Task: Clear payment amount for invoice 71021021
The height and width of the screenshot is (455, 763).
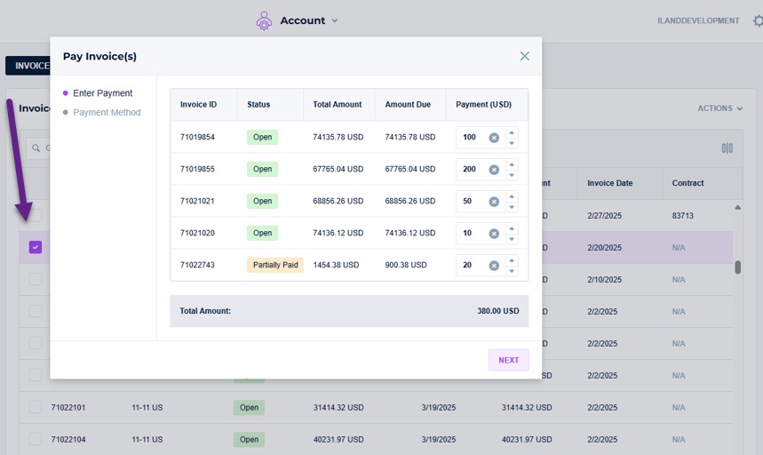Action: [494, 202]
